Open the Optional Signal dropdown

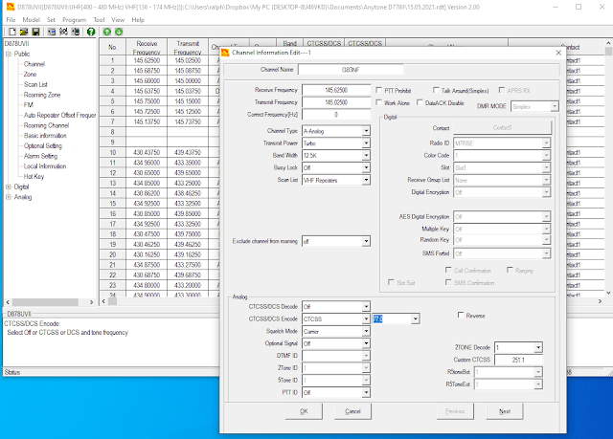366,343
